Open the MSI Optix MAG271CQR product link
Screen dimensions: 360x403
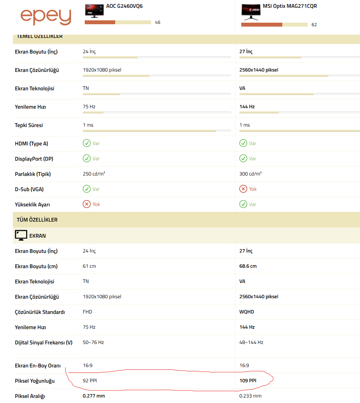[x=290, y=6]
